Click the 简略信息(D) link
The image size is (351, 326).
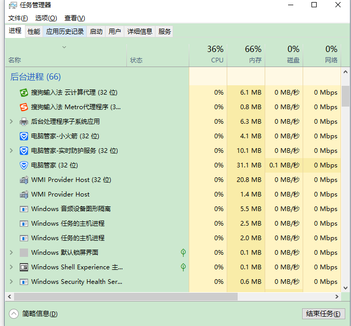40,314
